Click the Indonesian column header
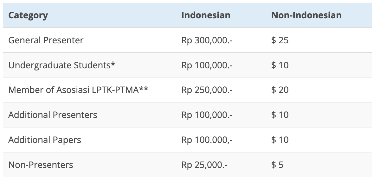 (x=206, y=15)
